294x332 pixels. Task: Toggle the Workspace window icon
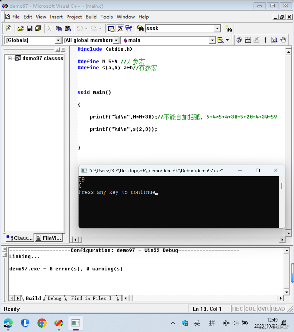(111, 28)
